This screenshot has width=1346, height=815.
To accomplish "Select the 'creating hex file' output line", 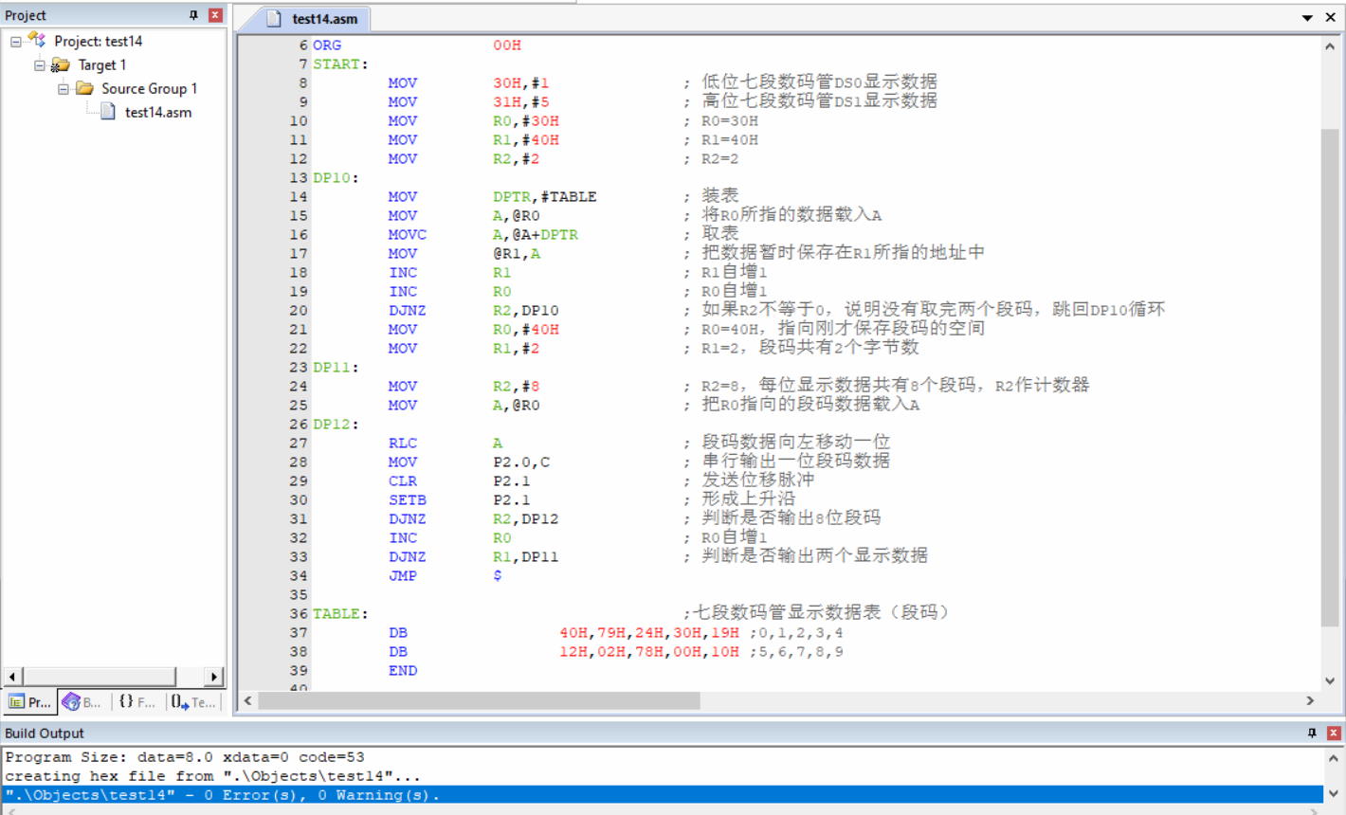I will pos(213,776).
